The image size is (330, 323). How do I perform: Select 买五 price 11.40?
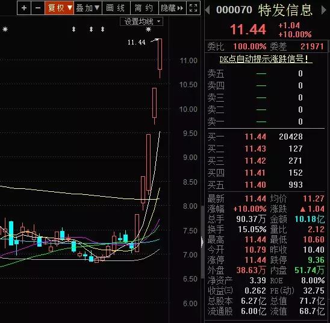[255, 185]
